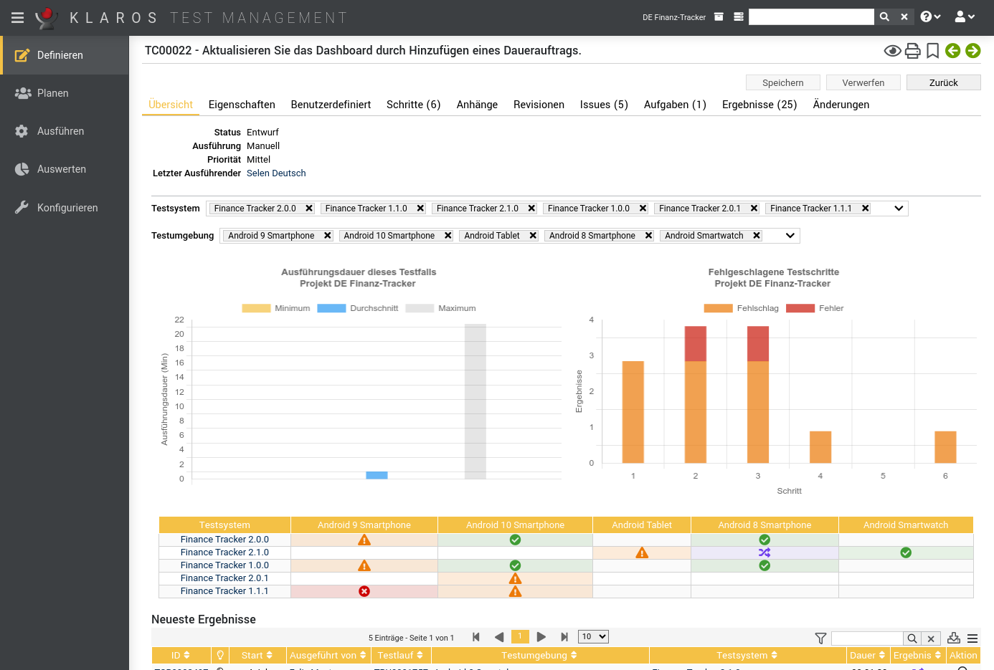Toggle the watch eye icon
This screenshot has height=670, width=994.
(892, 51)
